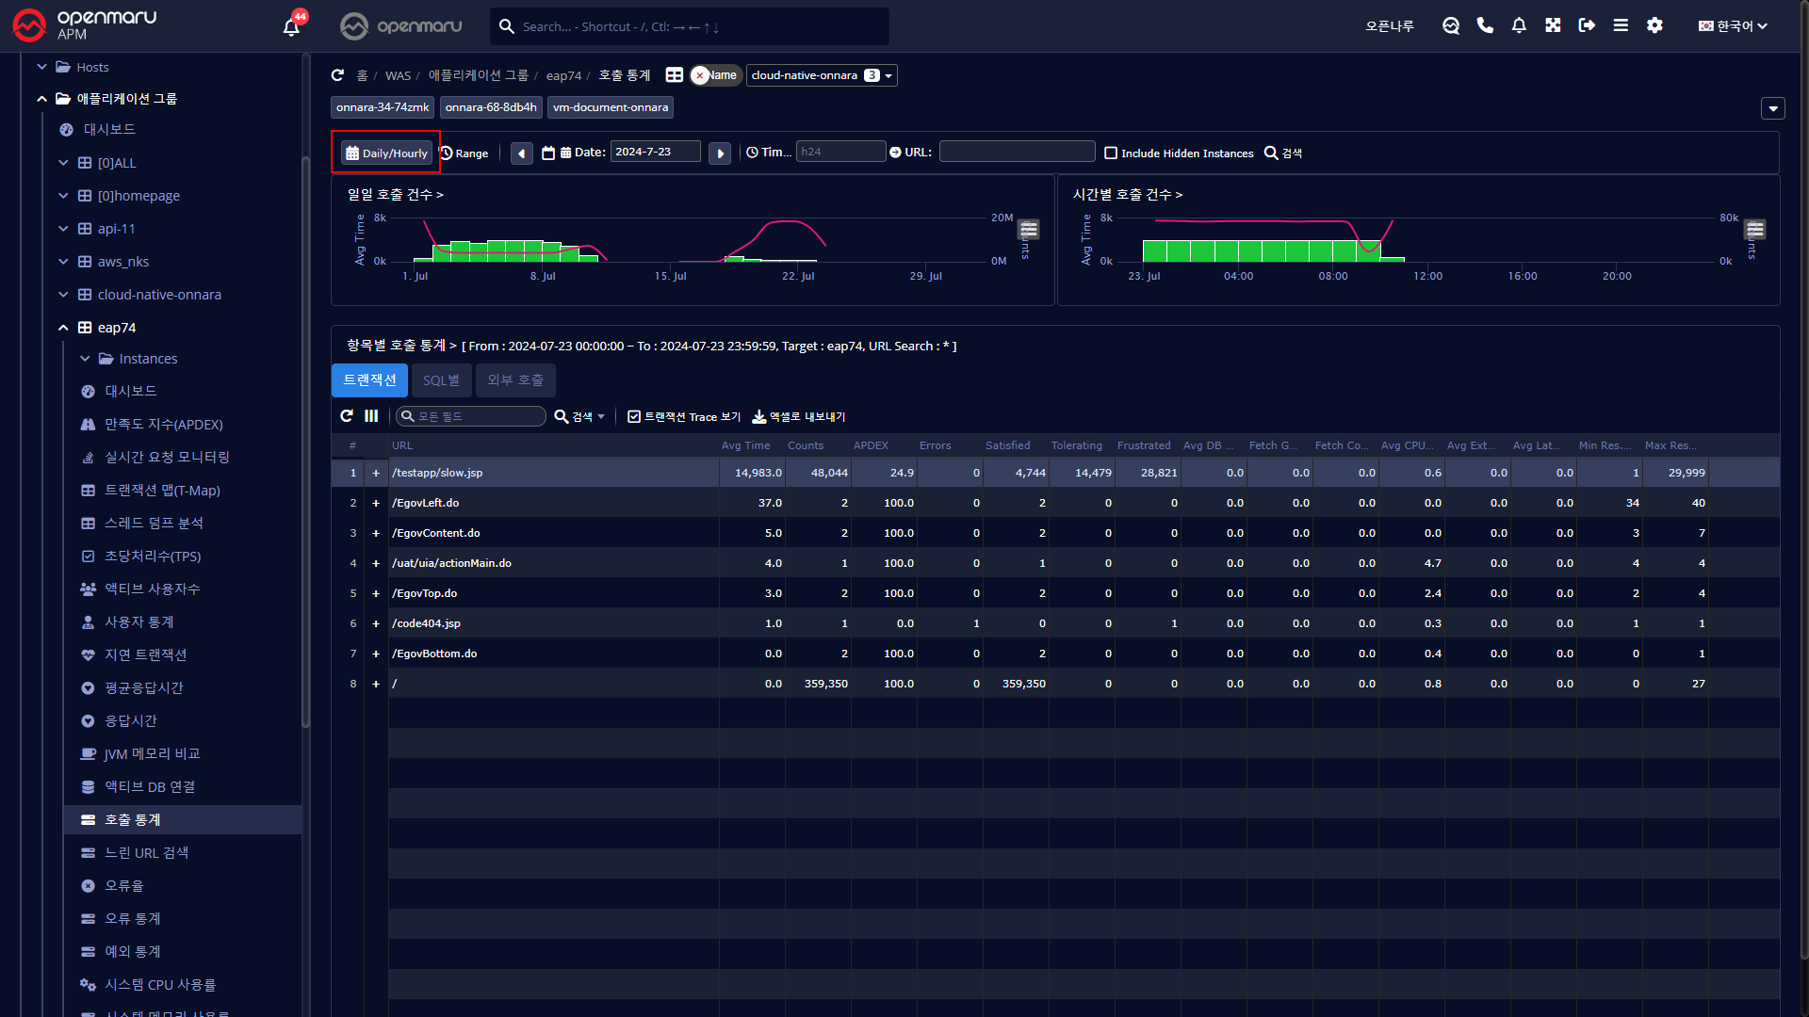
Task: Click the logout icon in header
Action: pos(1587,25)
